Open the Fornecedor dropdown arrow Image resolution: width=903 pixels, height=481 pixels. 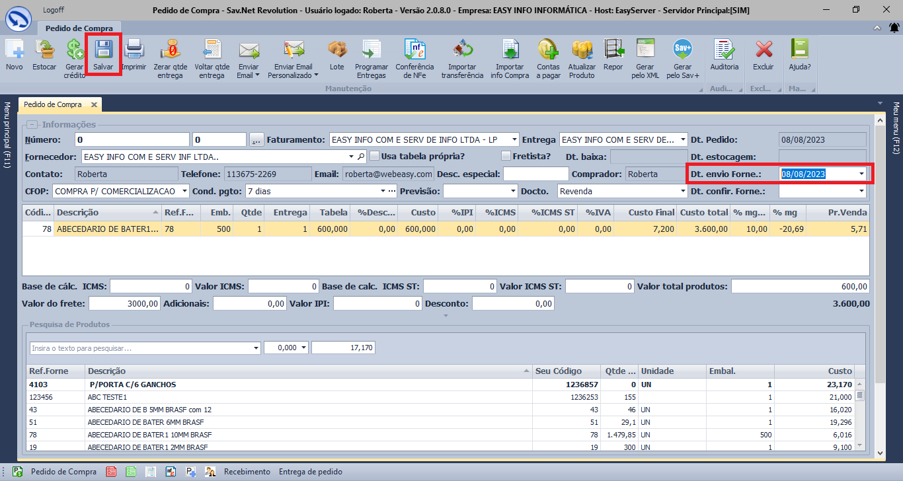click(x=352, y=157)
